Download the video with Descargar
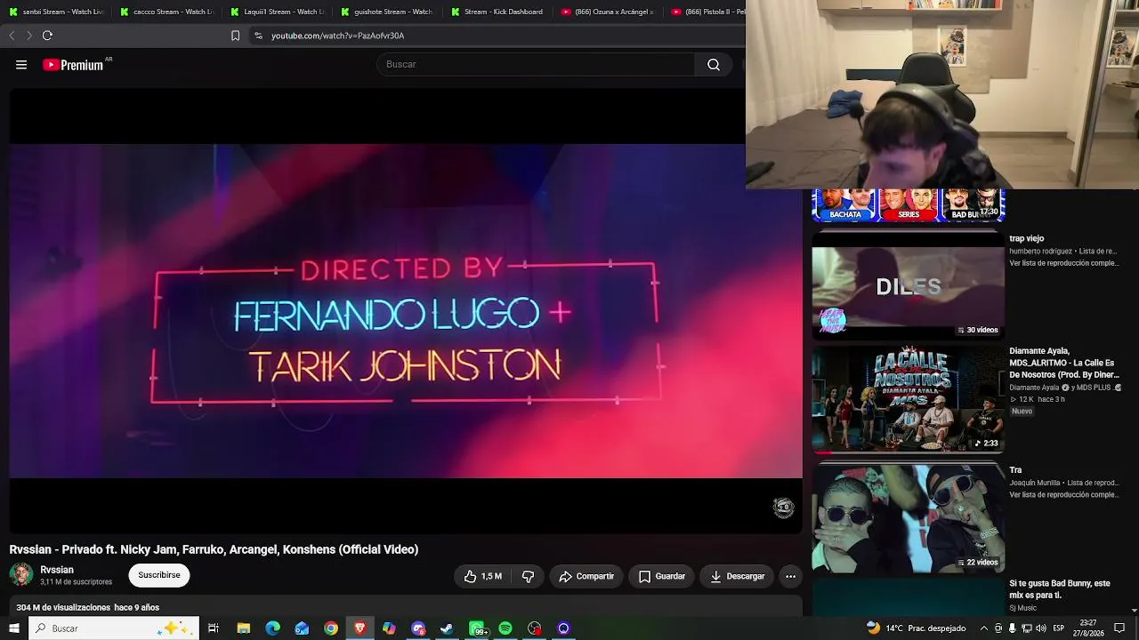 [738, 576]
